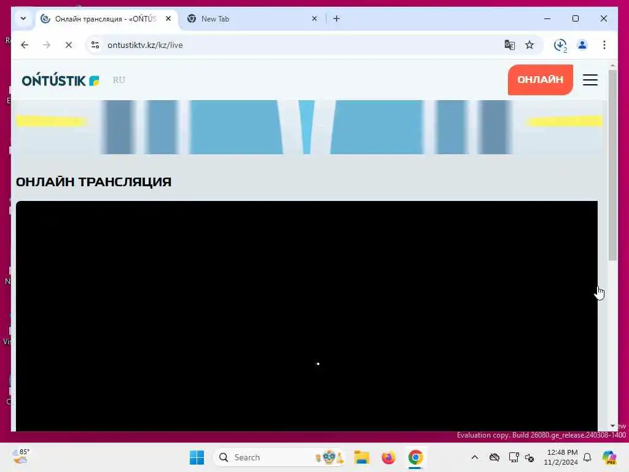Open the network display tray icon
629x472 pixels.
pyautogui.click(x=513, y=457)
